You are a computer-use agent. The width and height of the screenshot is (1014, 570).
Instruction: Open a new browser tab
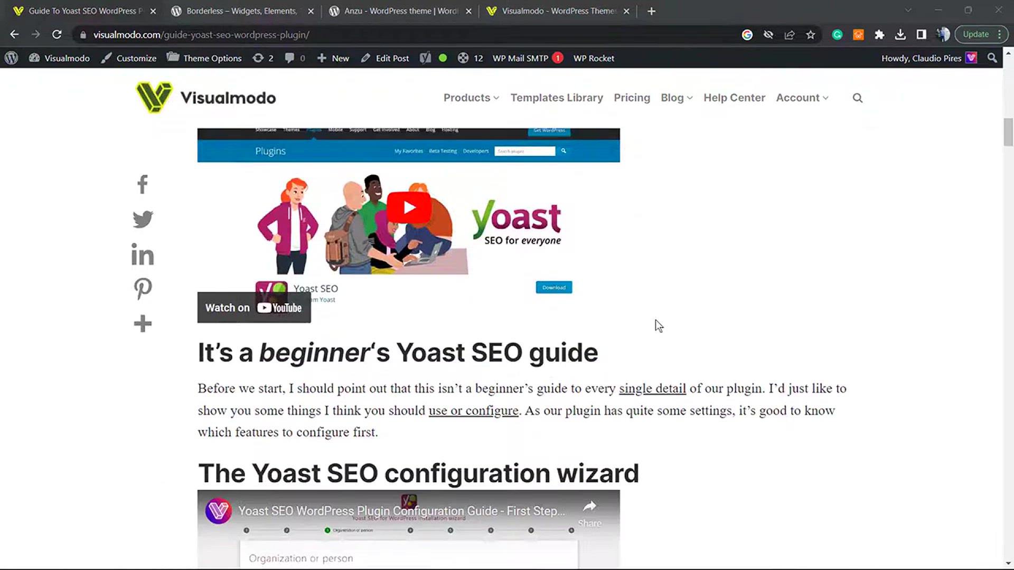(651, 11)
